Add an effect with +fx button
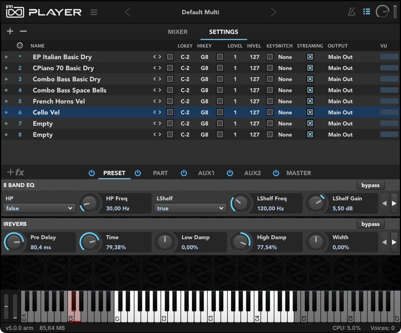The width and height of the screenshot is (401, 333). click(16, 172)
